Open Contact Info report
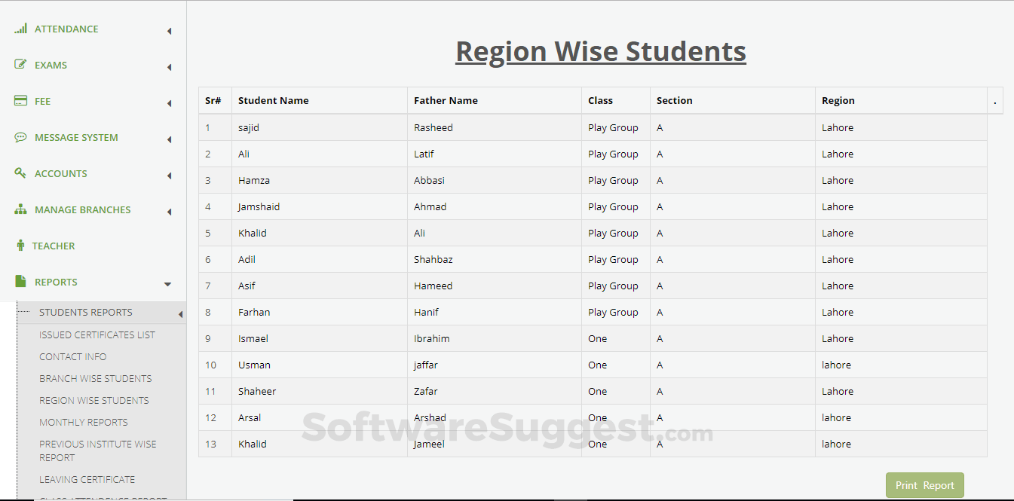 (x=73, y=356)
